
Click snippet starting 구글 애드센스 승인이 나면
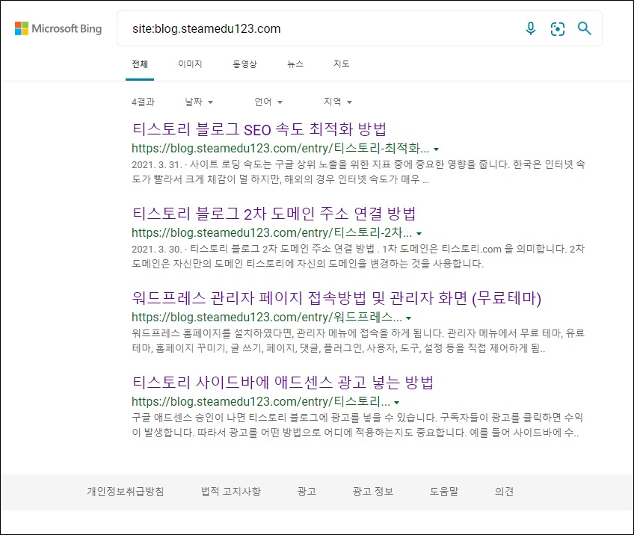[357, 425]
